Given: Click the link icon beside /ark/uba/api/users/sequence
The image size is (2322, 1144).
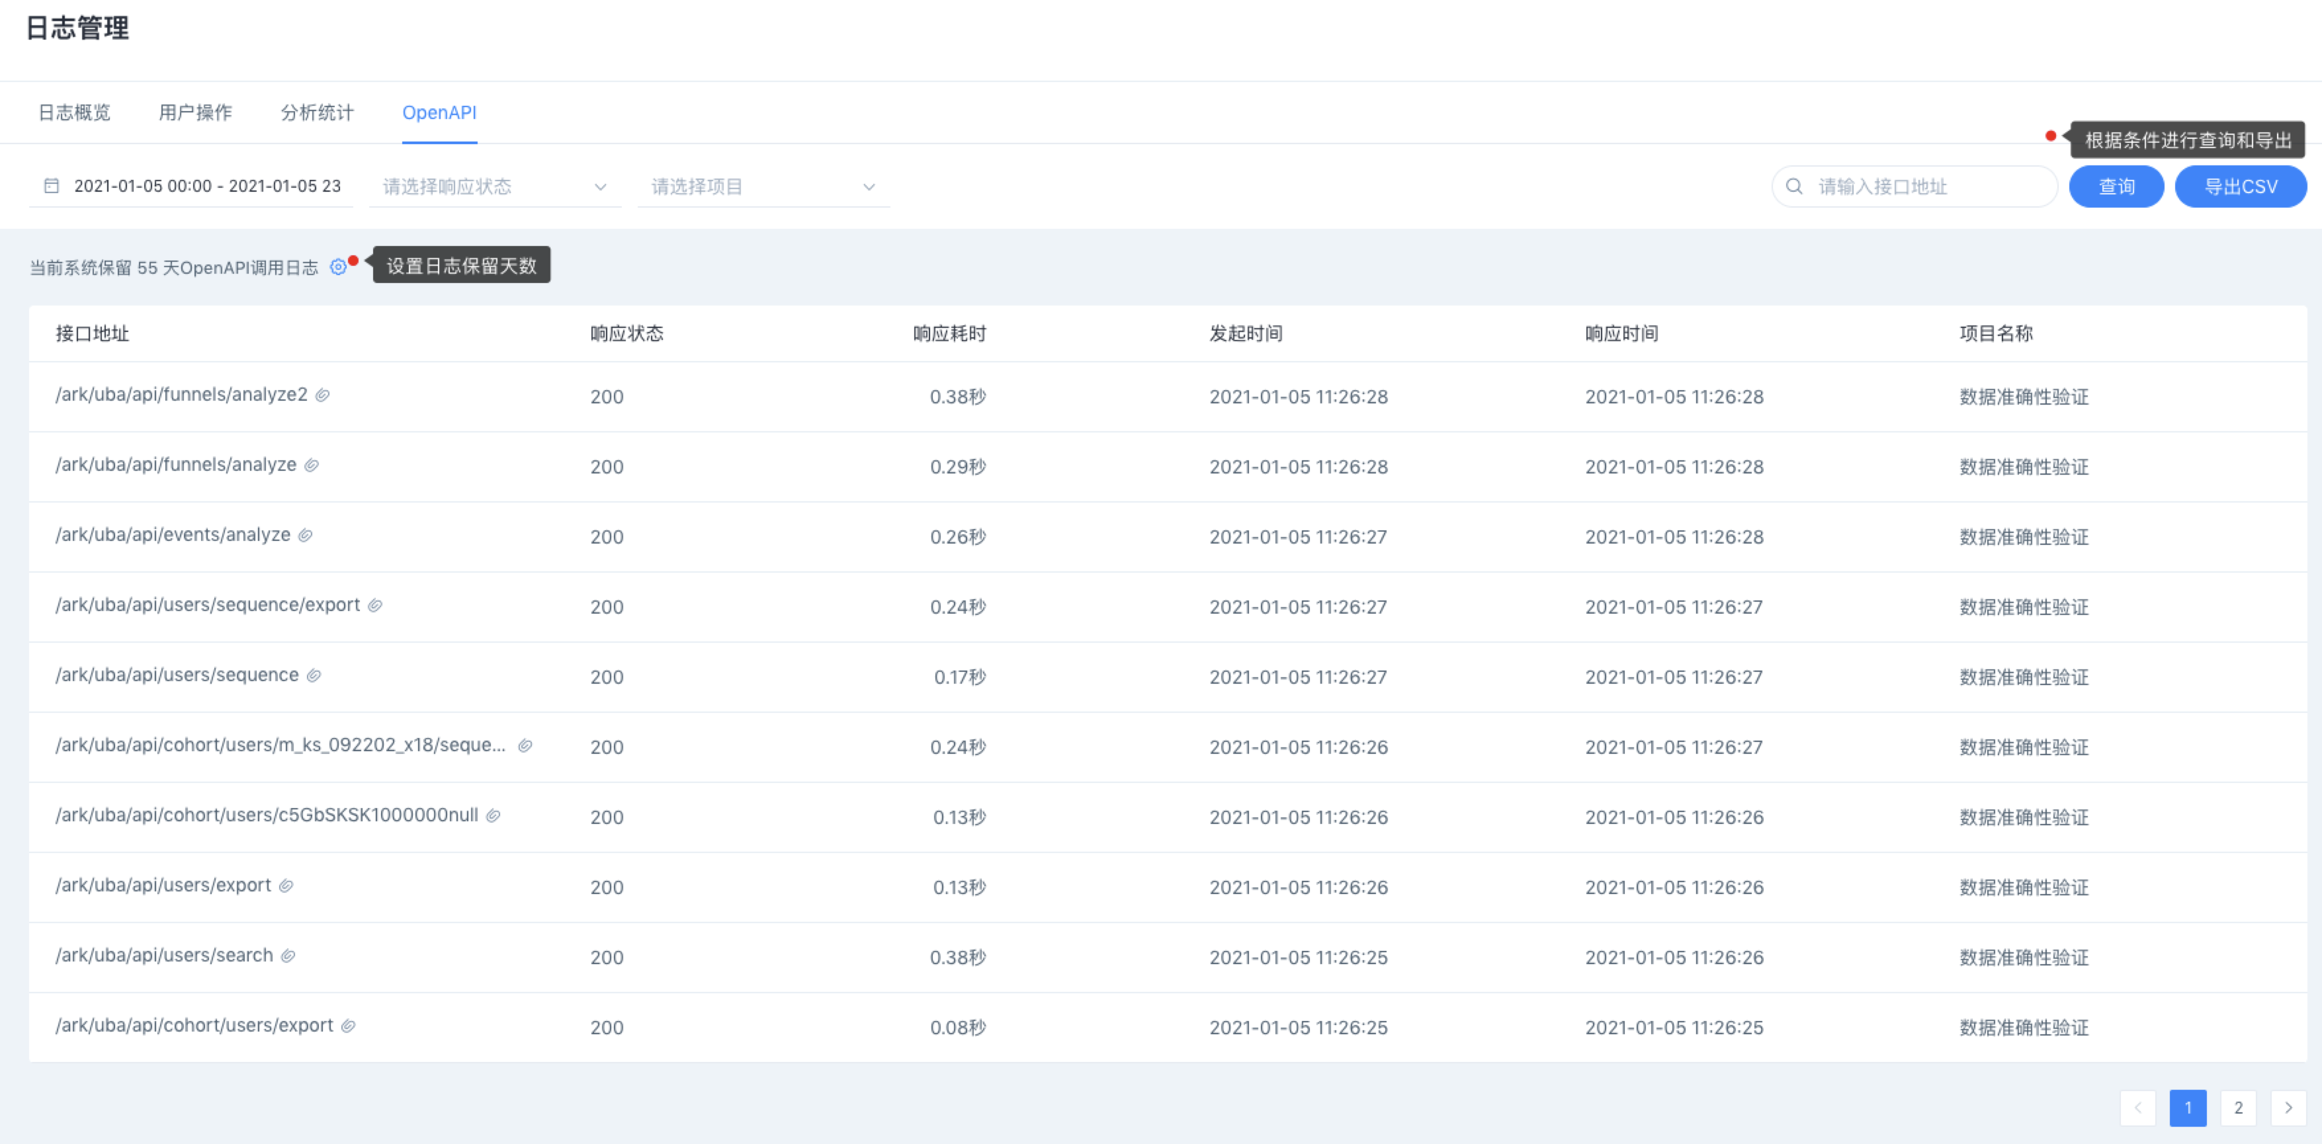Looking at the screenshot, I should pyautogui.click(x=314, y=676).
